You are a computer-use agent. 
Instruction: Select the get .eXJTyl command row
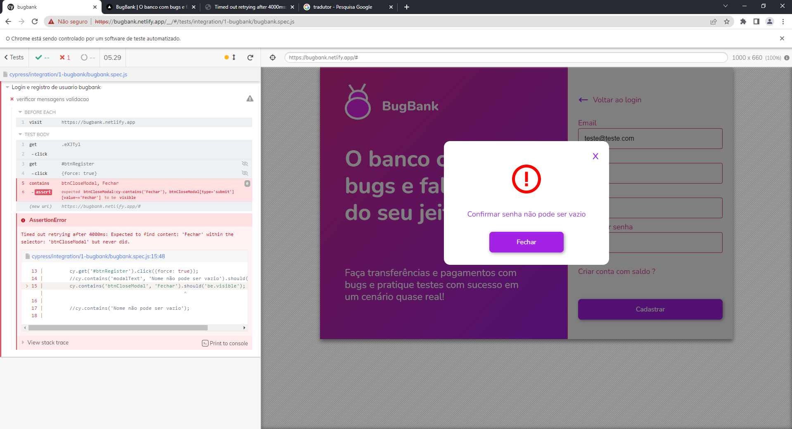coord(134,144)
